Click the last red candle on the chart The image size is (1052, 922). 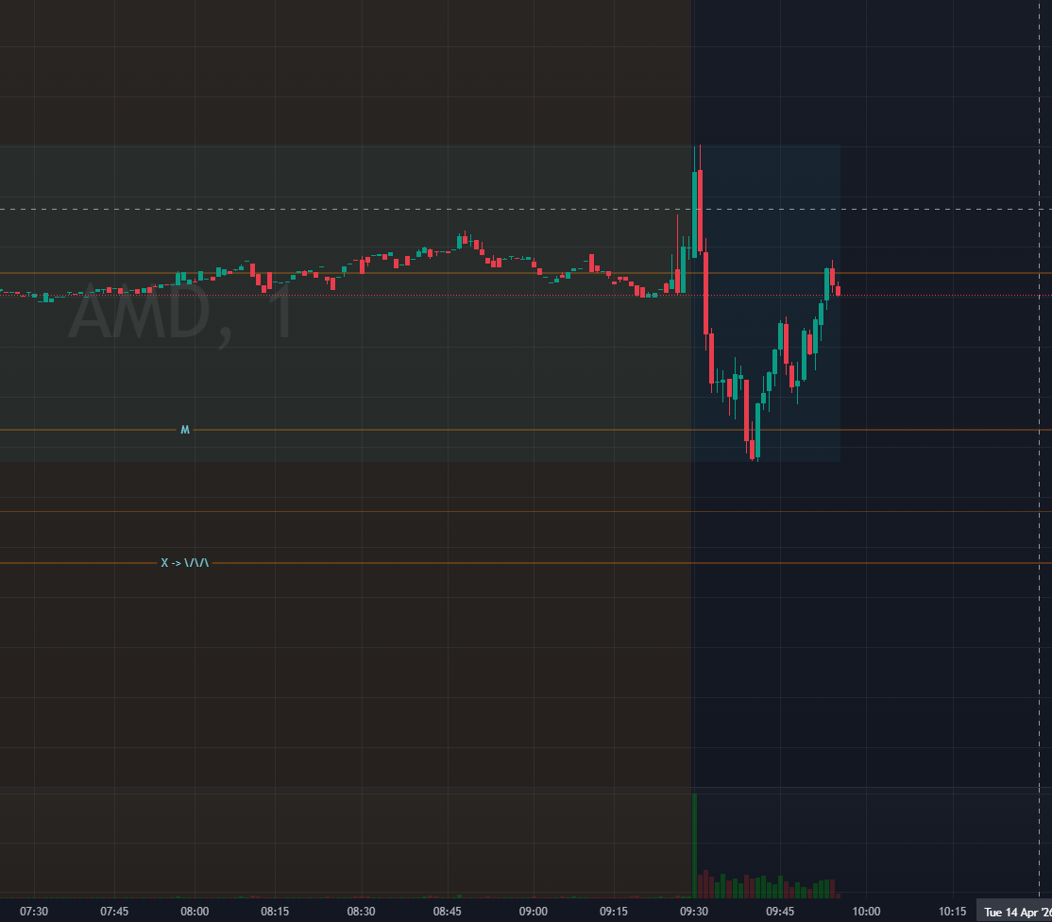coord(838,290)
